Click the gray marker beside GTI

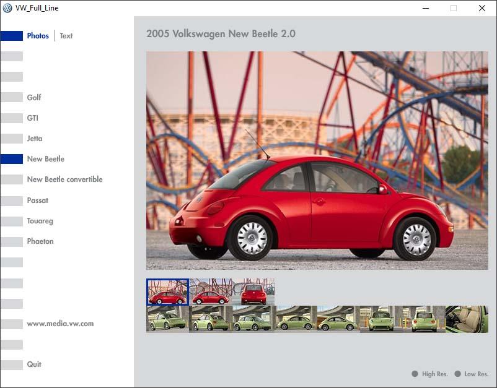[12, 118]
